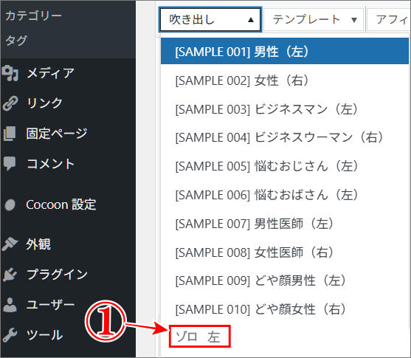The image size is (411, 358).
Task: Select the ゾロ 左 option
Action: tap(199, 337)
